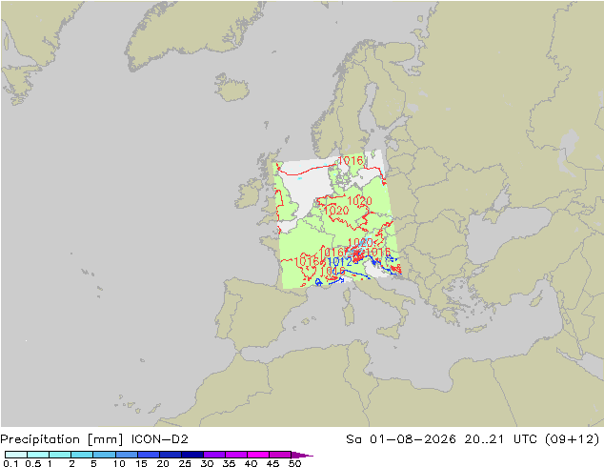Image resolution: width=604 pixels, height=467 pixels.
Task: Click the '20' legend value
Action: click(163, 463)
